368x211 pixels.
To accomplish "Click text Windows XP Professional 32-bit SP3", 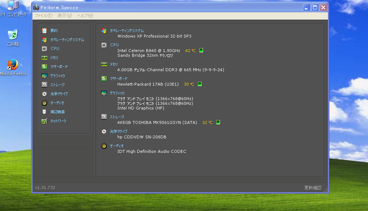I will [155, 36].
